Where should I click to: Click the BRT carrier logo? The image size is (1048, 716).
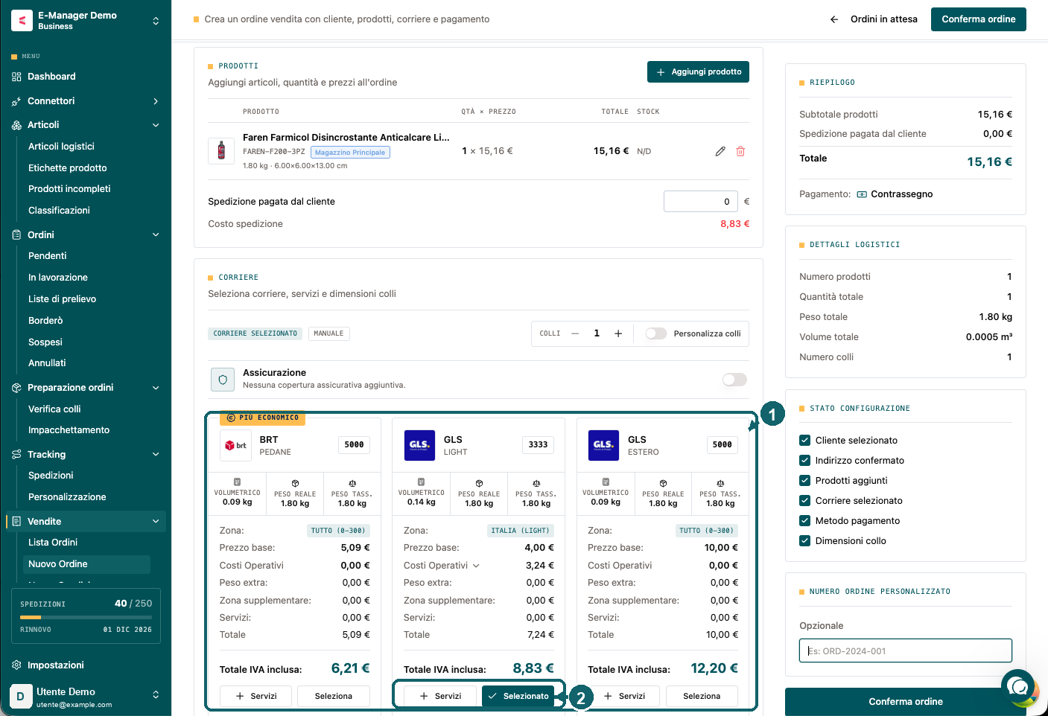coord(235,445)
